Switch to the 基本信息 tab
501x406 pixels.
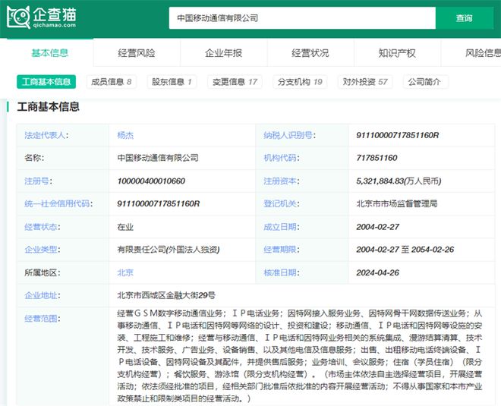coord(50,52)
